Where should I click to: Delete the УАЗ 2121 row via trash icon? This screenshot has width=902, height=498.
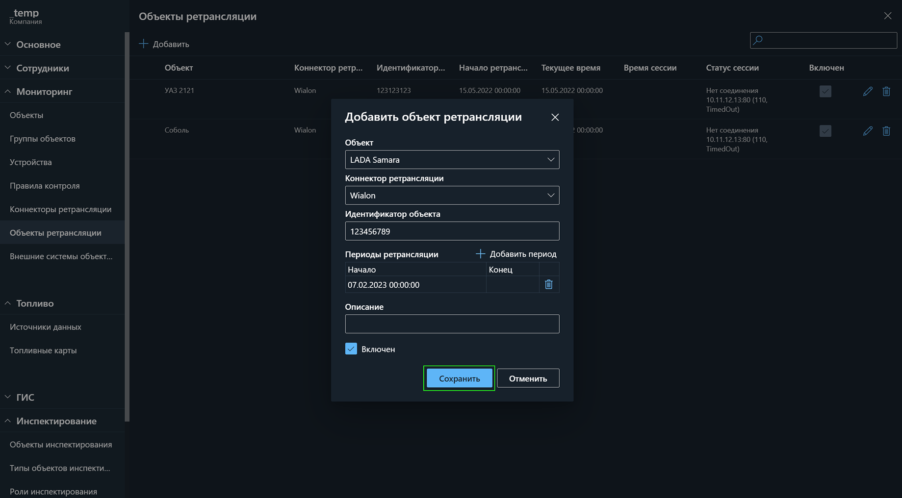coord(886,91)
